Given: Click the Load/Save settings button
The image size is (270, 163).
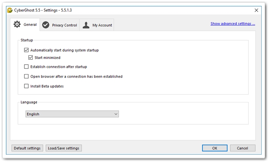Looking at the screenshot, I should pyautogui.click(x=64, y=148).
